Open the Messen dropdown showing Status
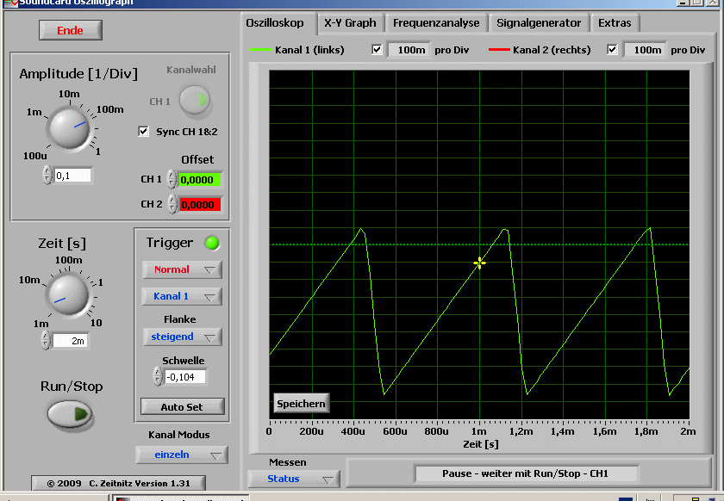Screen dimensions: 724x501 pos(294,479)
